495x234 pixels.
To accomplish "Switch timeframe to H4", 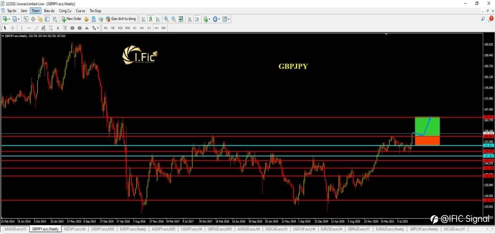I will pyautogui.click(x=142, y=28).
